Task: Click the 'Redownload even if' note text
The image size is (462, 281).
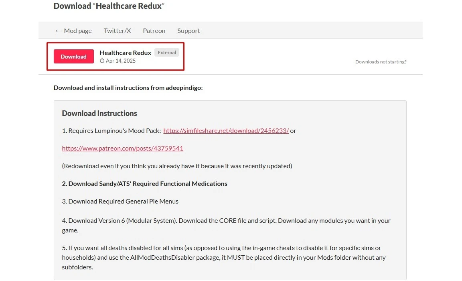Action: (x=177, y=166)
